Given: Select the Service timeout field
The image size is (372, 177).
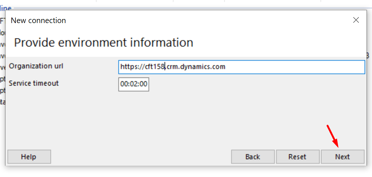Looking at the screenshot, I should tap(133, 84).
